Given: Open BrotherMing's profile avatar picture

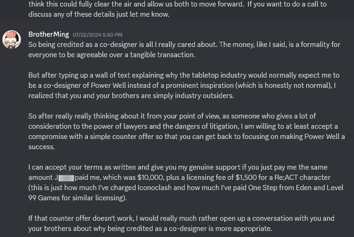Looking at the screenshot, I should pos(12,39).
